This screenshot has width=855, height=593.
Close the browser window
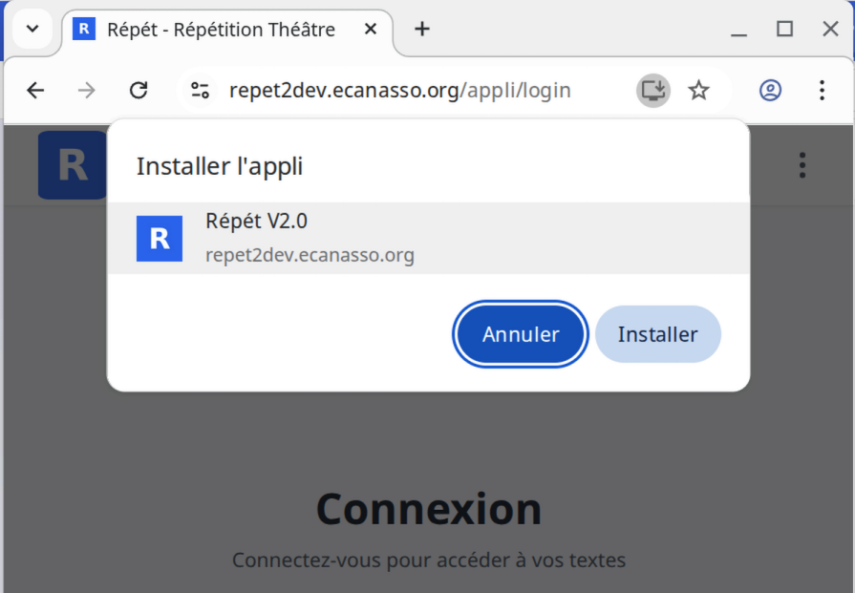tap(830, 29)
